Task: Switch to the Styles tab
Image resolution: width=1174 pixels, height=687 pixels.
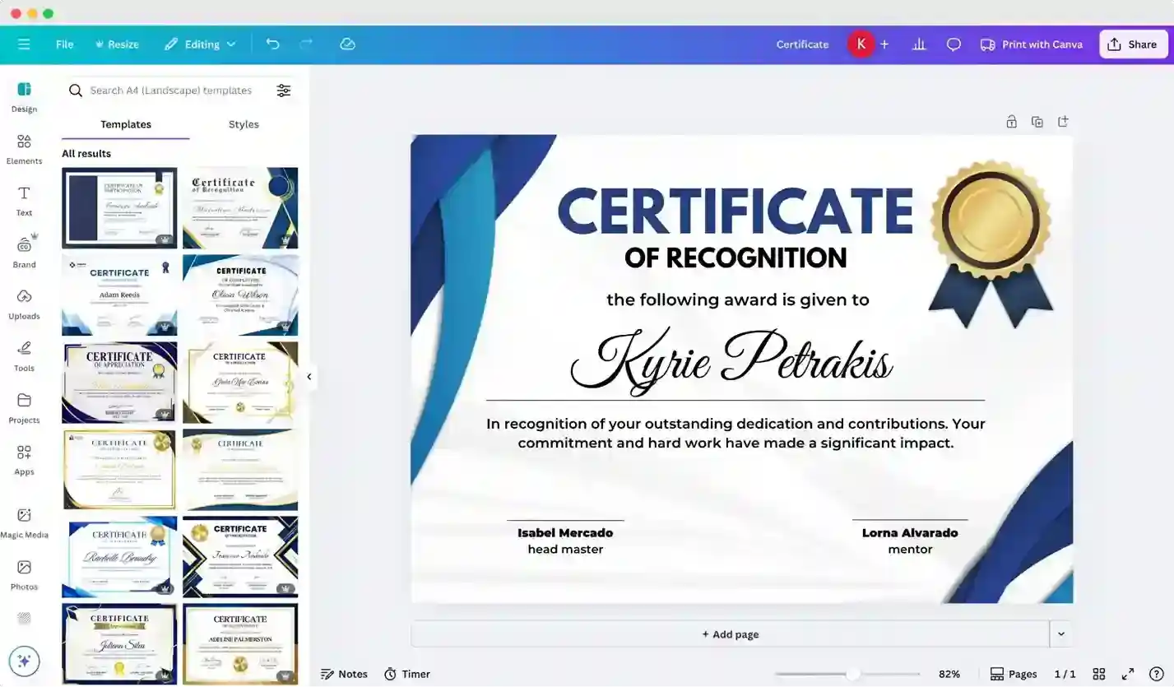Action: click(x=244, y=124)
